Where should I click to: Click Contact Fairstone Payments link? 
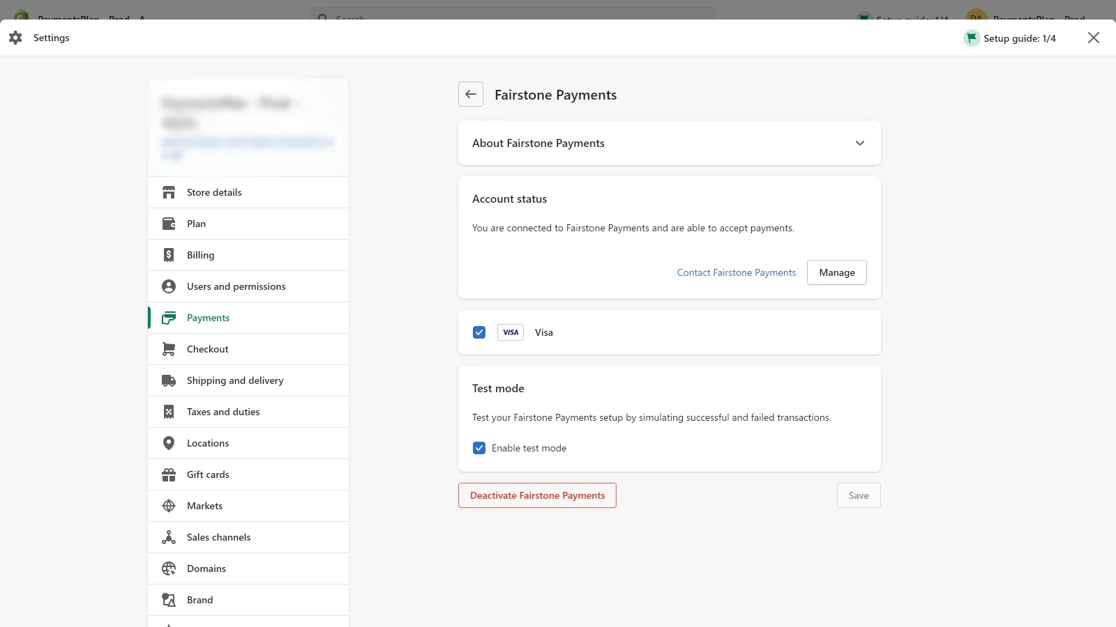click(x=737, y=272)
